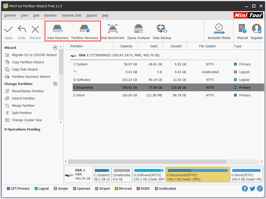This screenshot has width=266, height=199.
Task: Click the RAID5 legend swatch
Action: click(x=138, y=188)
